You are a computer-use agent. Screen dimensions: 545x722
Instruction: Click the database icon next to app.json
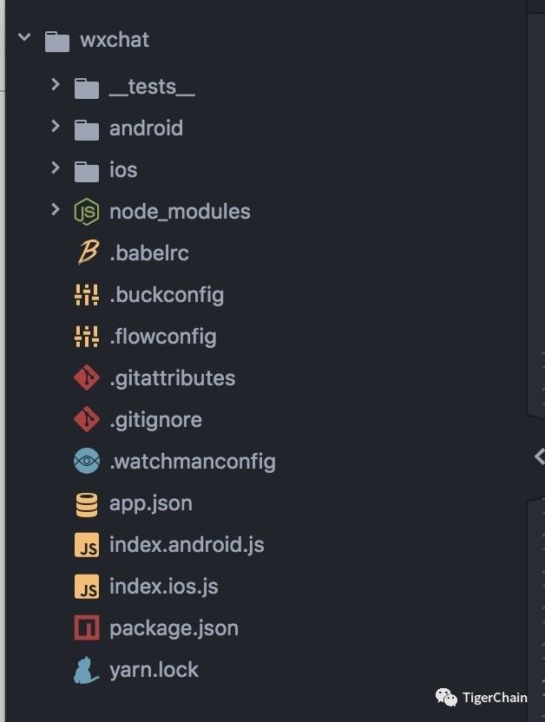pos(87,505)
